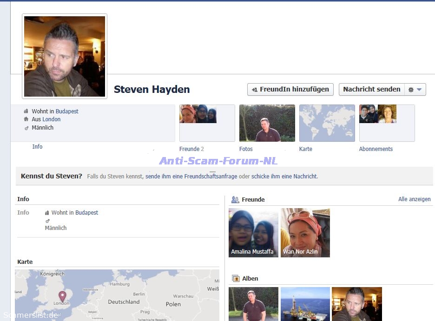Image resolution: width=435 pixels, height=321 pixels.
Task: Click 'schicke ihm eine Nachricht' link
Action: [x=284, y=177]
